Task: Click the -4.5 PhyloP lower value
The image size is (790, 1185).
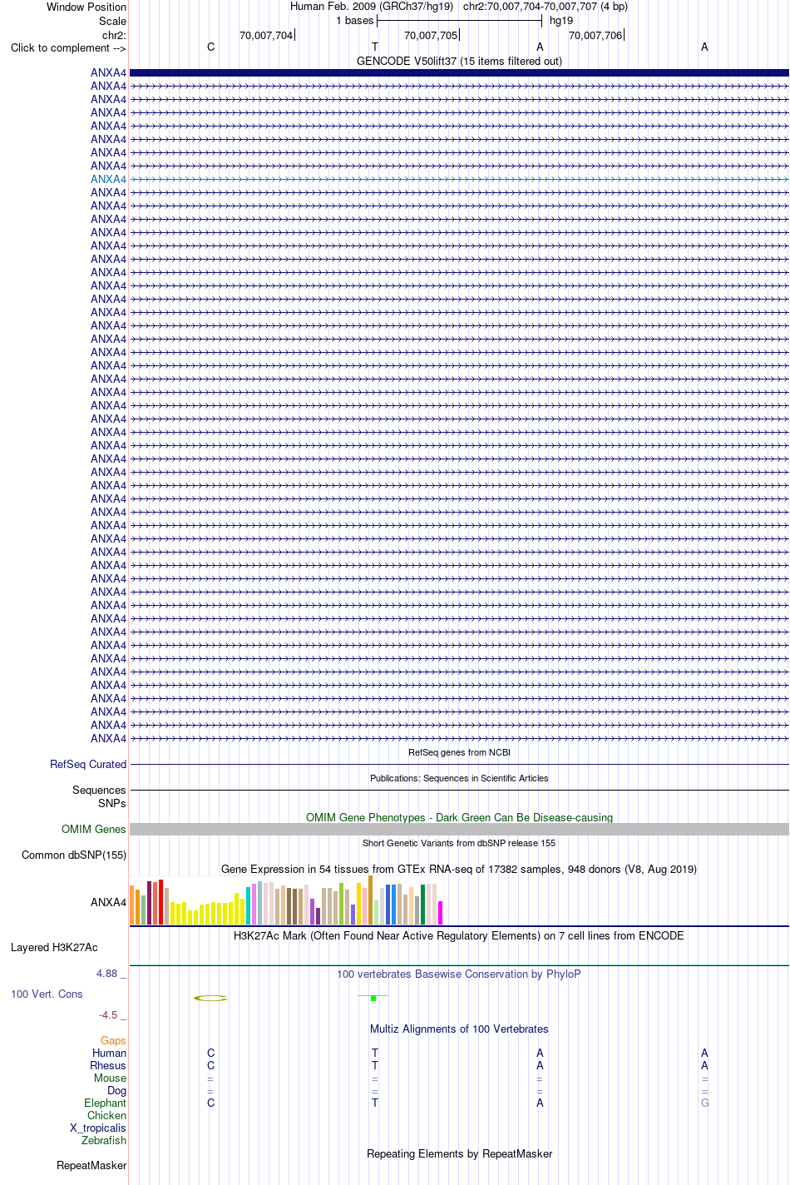Action: pos(112,1015)
